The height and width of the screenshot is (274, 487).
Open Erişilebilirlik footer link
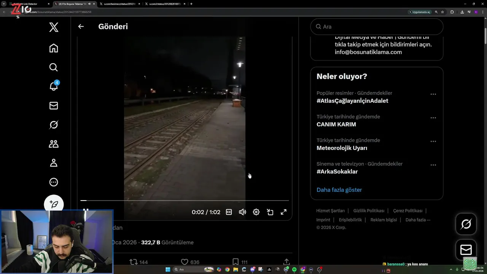350,220
